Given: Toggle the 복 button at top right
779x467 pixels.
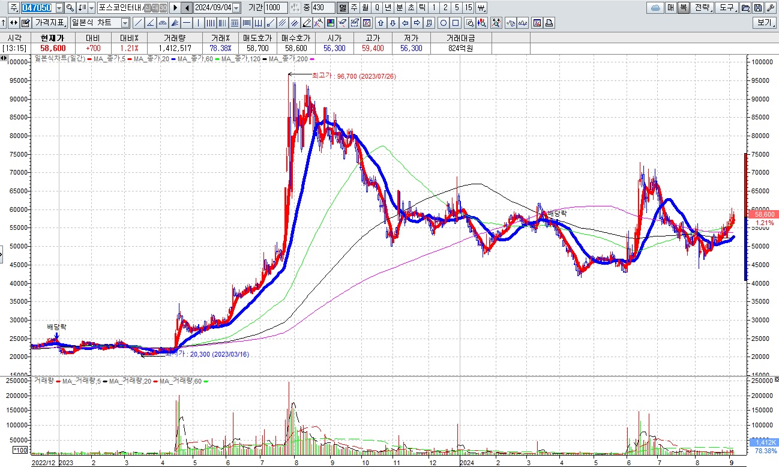Looking at the screenshot, I should click(x=684, y=8).
